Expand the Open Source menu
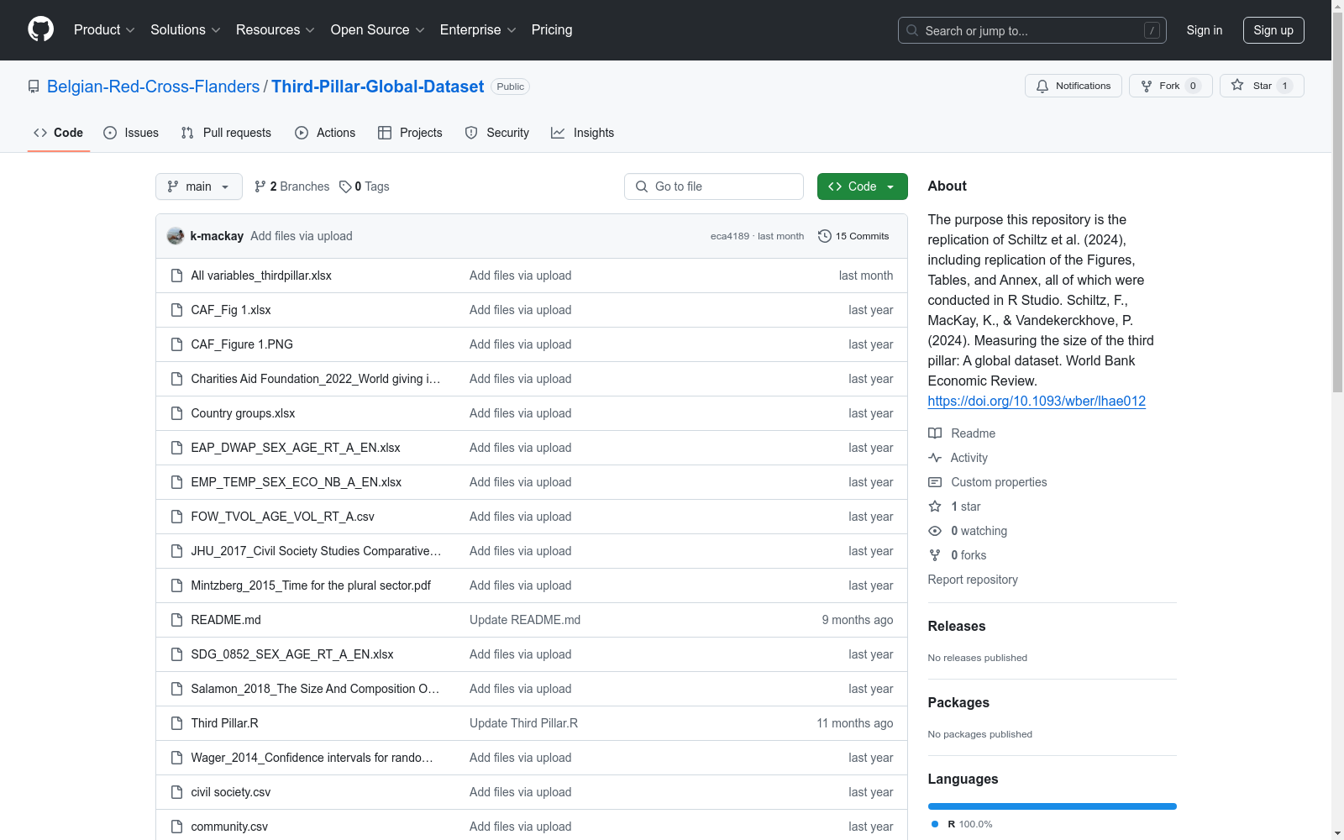The image size is (1344, 840). (378, 29)
